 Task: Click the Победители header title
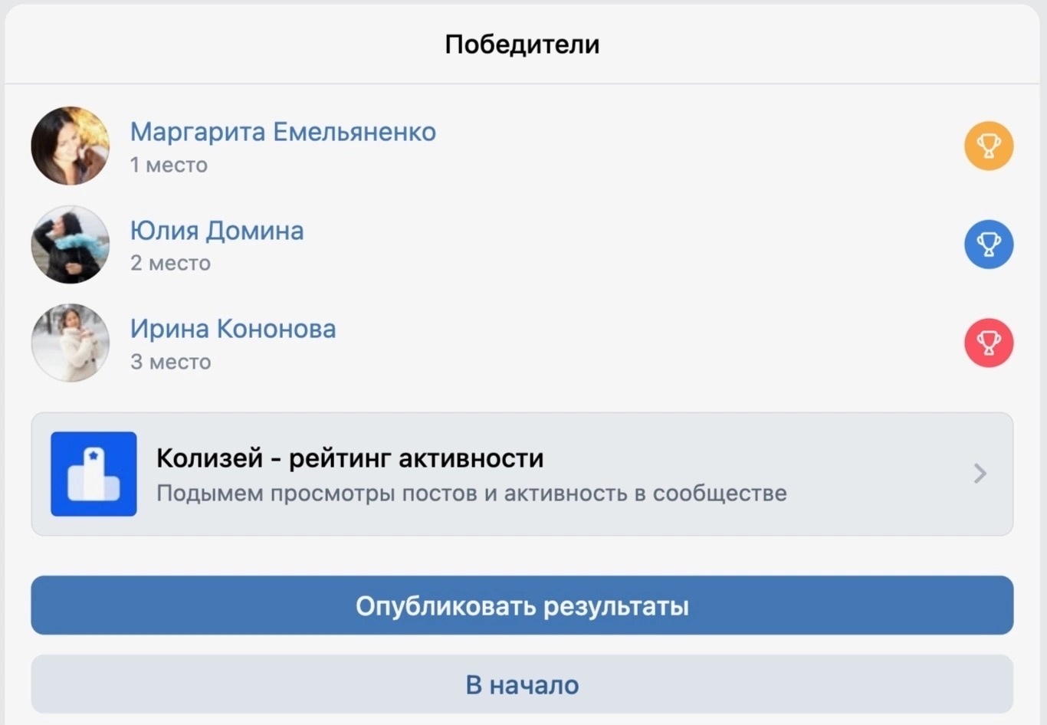[522, 44]
